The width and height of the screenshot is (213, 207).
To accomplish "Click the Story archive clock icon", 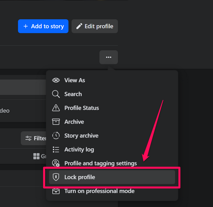I will tap(56, 136).
